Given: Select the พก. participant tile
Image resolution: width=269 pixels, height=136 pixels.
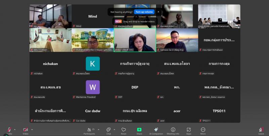Looking at the screenshot, I should [x=177, y=87].
